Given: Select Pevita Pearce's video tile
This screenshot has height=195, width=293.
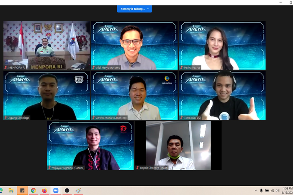Looking at the screenshot, I should pos(222,45).
